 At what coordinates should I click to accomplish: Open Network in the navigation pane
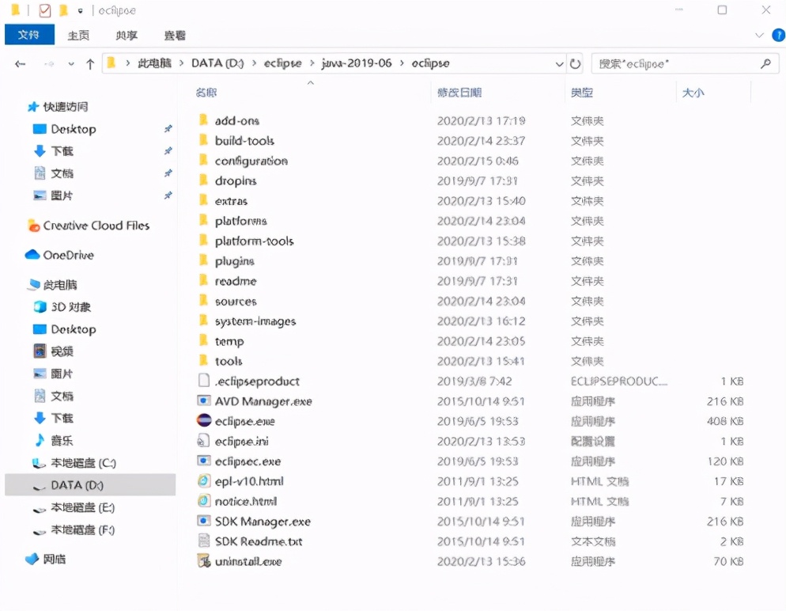(46, 559)
